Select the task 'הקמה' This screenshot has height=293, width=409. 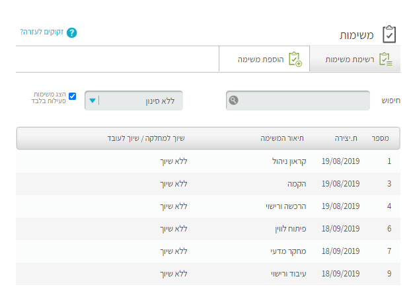pos(297,184)
